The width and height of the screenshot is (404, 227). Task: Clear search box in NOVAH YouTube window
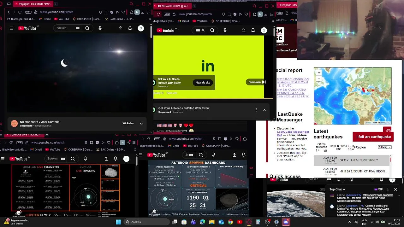tap(203, 30)
